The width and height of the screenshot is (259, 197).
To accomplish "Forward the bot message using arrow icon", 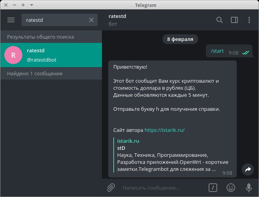I will coord(248,169).
